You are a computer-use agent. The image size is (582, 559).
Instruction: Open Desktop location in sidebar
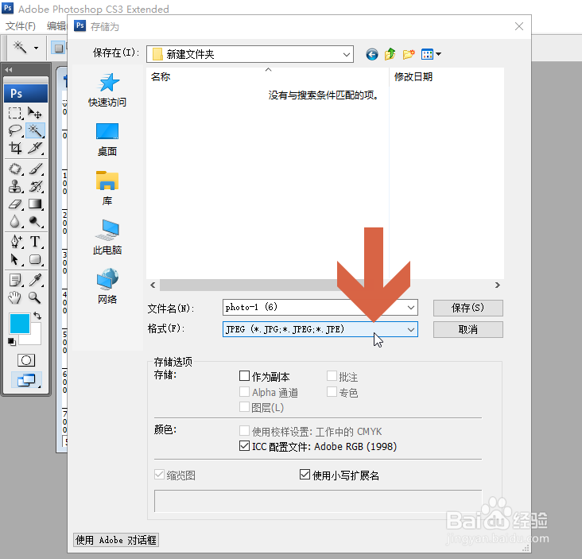tap(107, 140)
